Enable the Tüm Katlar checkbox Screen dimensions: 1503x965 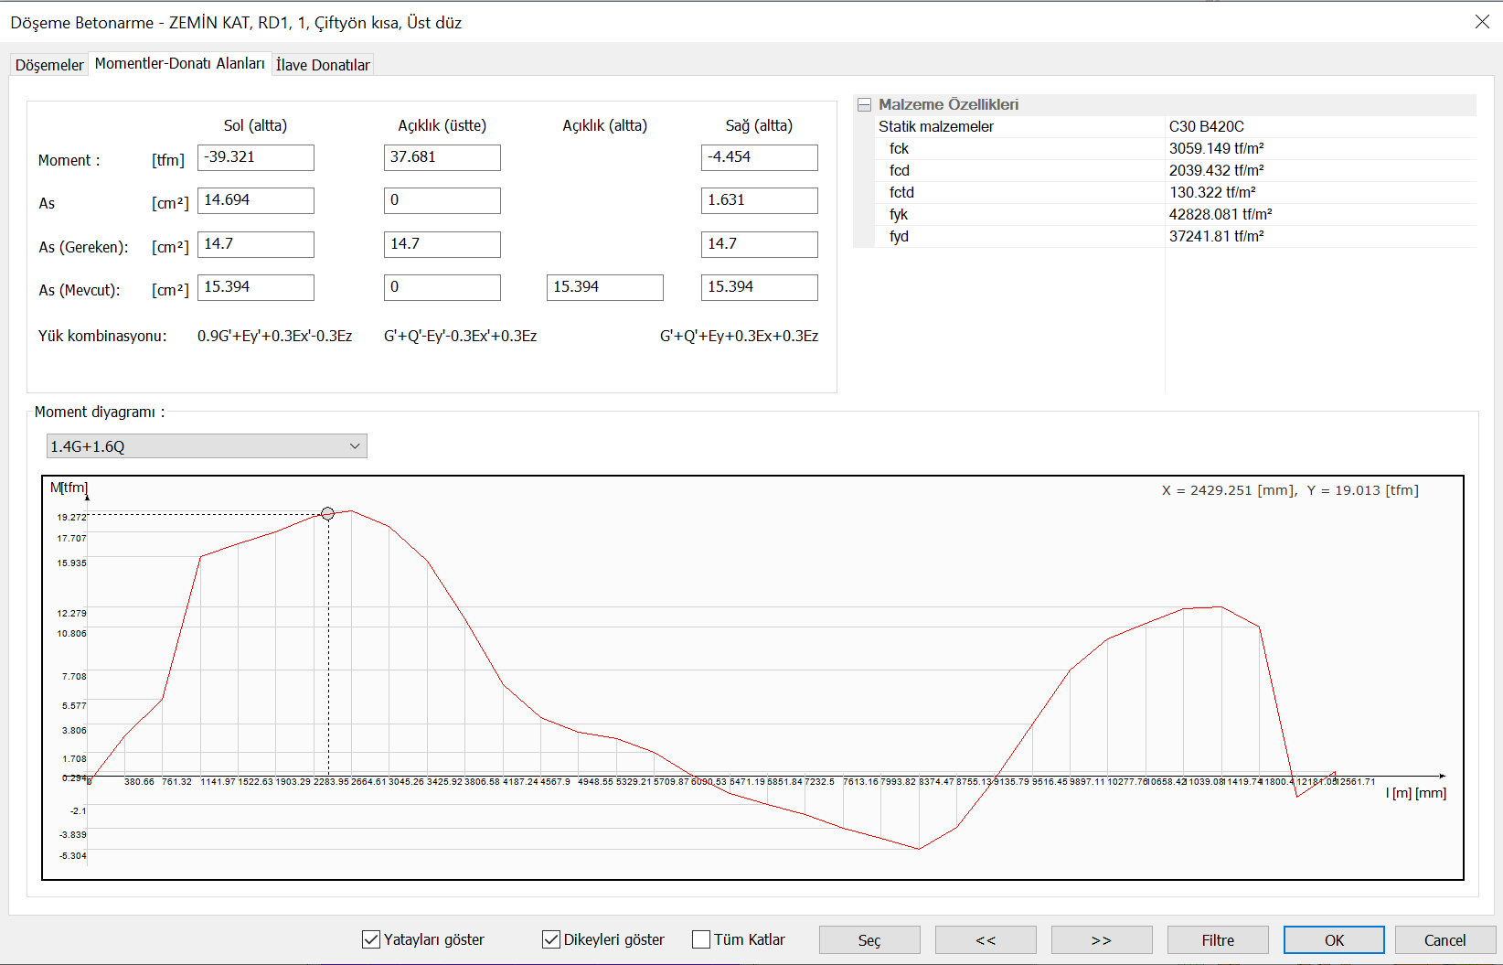(x=701, y=939)
